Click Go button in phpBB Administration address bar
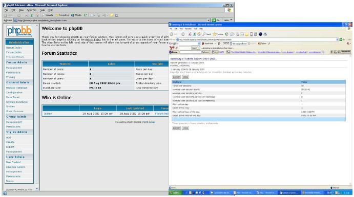The width and height of the screenshot is (354, 197). click(x=216, y=20)
